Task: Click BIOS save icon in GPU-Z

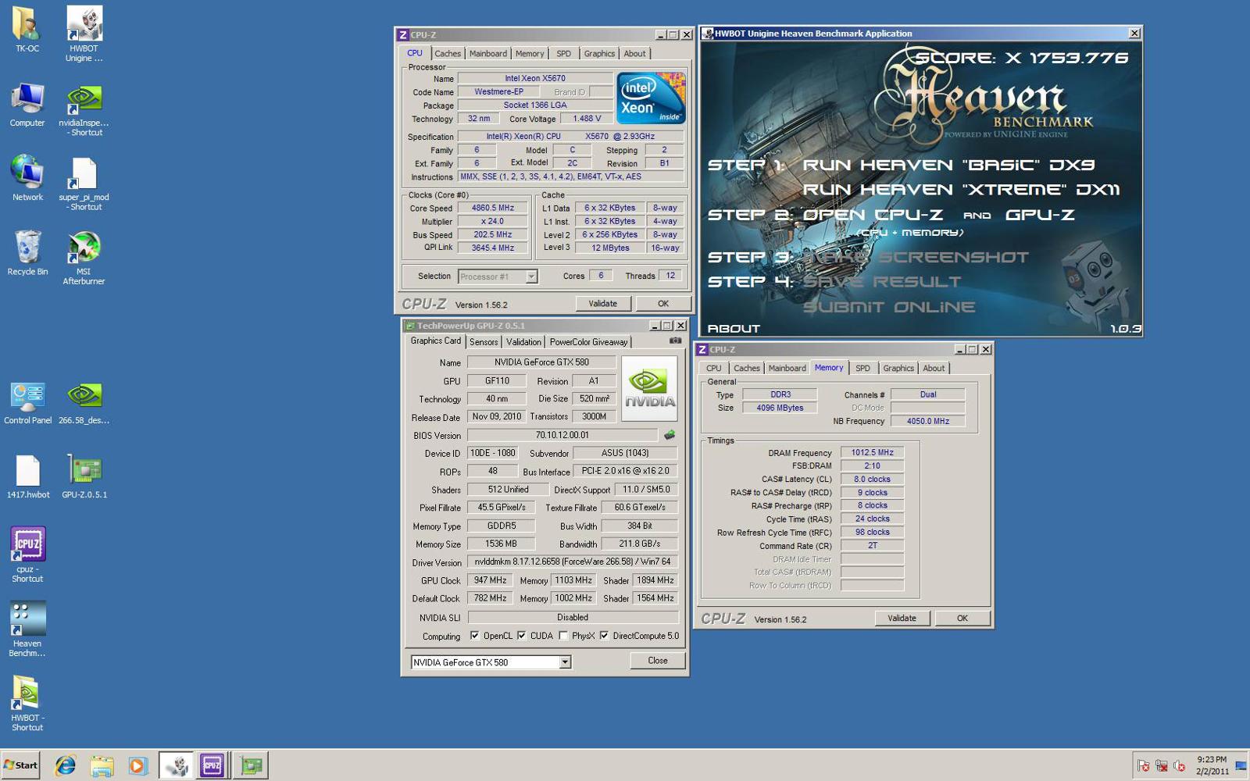Action: 670,435
